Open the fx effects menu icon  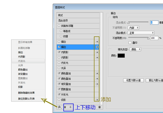[60, 107]
